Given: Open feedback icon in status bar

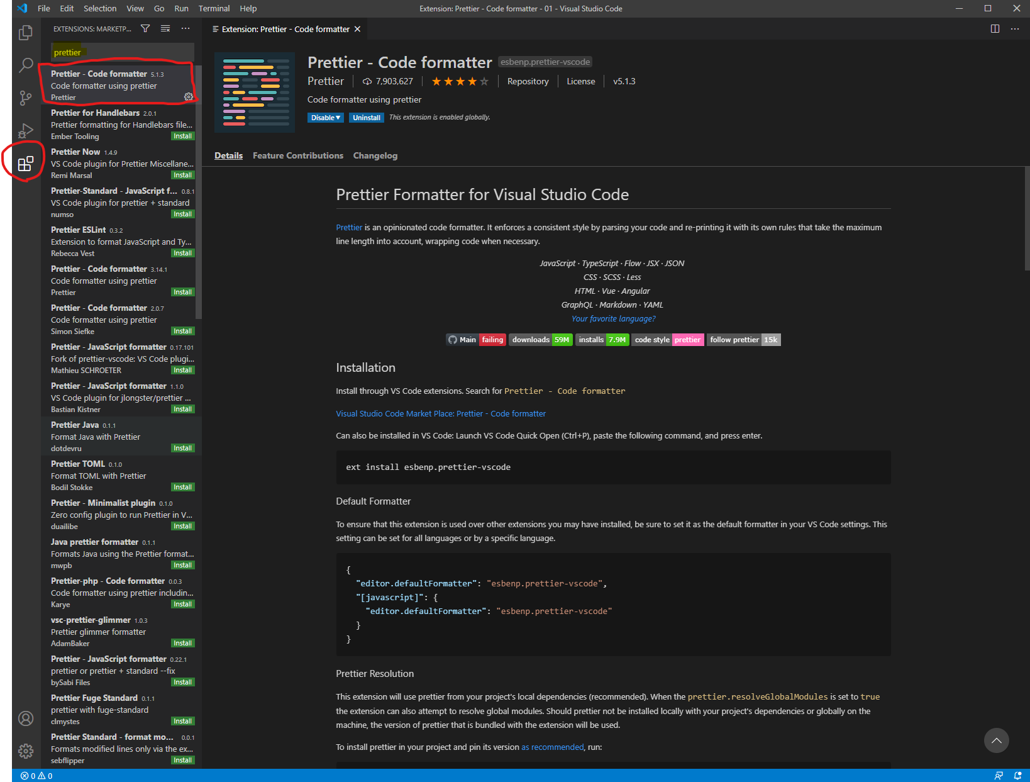Looking at the screenshot, I should tap(999, 776).
